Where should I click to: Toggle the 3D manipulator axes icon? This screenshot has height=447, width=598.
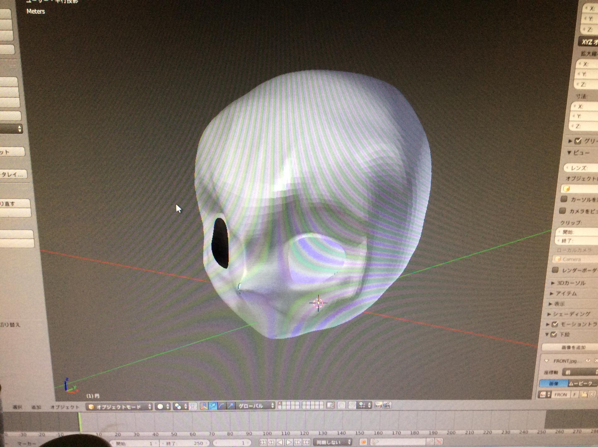[204, 406]
